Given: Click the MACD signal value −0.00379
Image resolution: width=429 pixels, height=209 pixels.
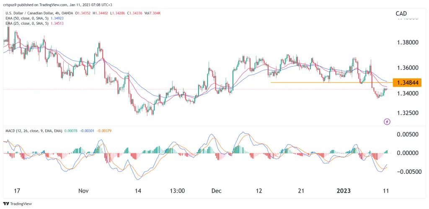Looking at the screenshot, I should (x=103, y=131).
